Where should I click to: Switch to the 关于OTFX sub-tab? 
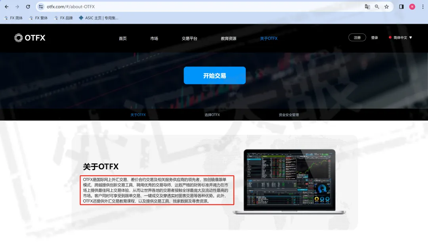coord(138,115)
